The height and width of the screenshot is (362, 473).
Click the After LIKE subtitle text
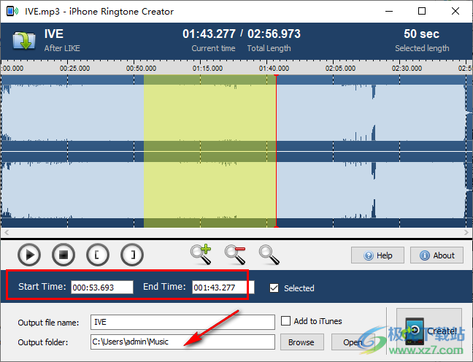click(62, 48)
